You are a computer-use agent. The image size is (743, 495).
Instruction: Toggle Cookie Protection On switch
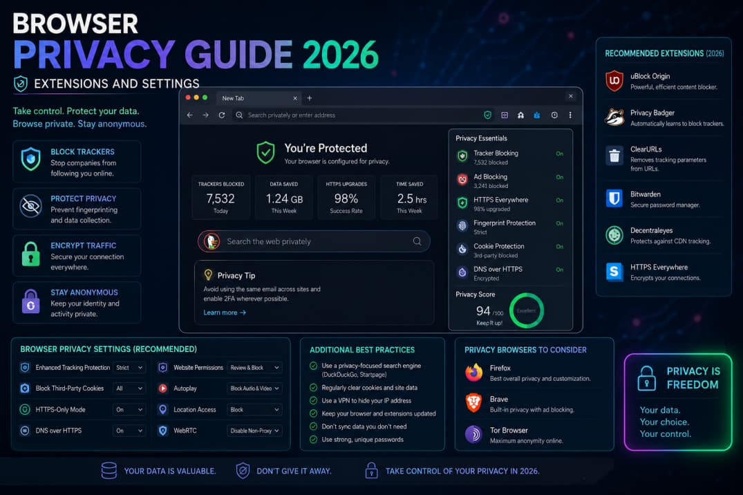560,247
